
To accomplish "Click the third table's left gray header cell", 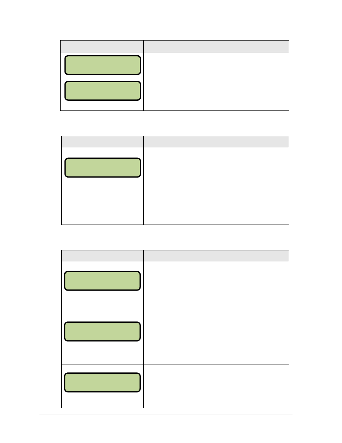I will [x=102, y=256].
